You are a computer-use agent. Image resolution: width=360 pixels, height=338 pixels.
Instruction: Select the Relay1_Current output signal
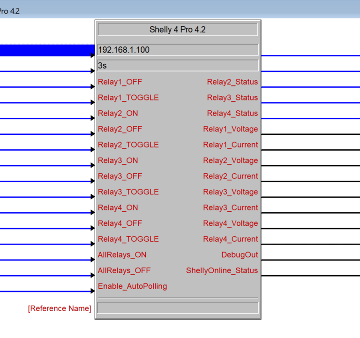click(231, 145)
